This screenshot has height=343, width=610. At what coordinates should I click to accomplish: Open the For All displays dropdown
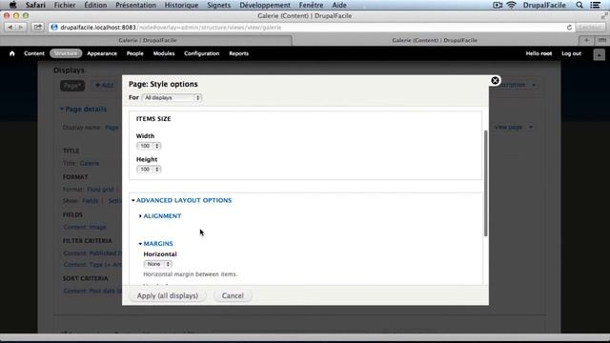pyautogui.click(x=172, y=97)
